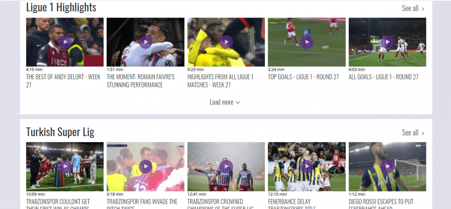451x209 pixels.
Task: Select the Turkish Super Lig heading
Action: (x=60, y=132)
